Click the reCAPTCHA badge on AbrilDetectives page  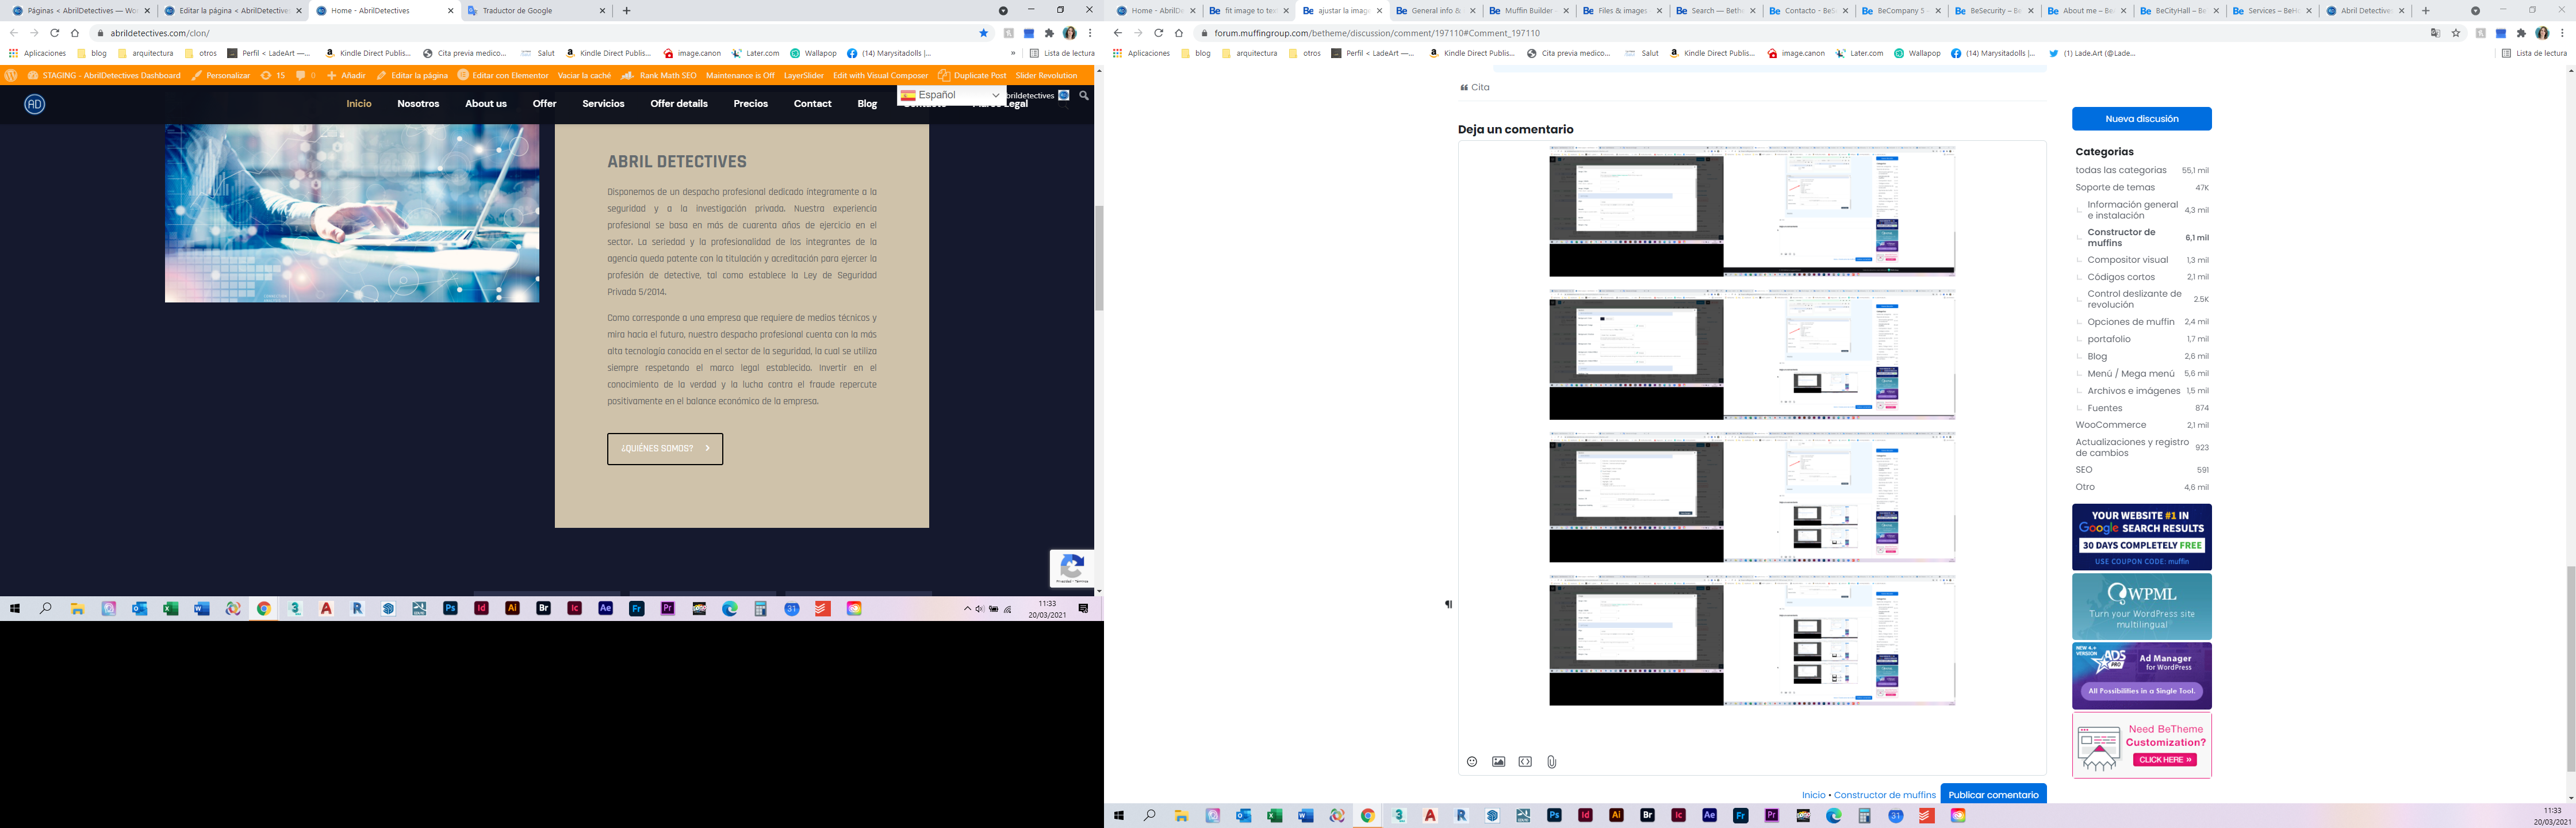tap(1071, 568)
